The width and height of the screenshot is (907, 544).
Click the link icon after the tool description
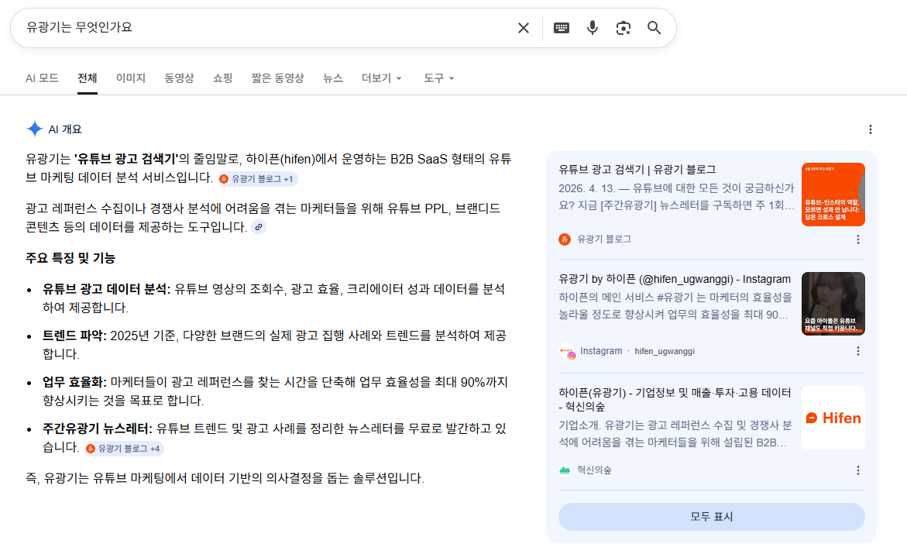[259, 227]
